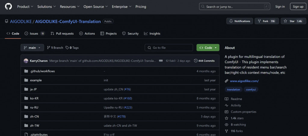The height and width of the screenshot is (136, 308).
Task: Switch to the Insights tab
Action: click(152, 34)
